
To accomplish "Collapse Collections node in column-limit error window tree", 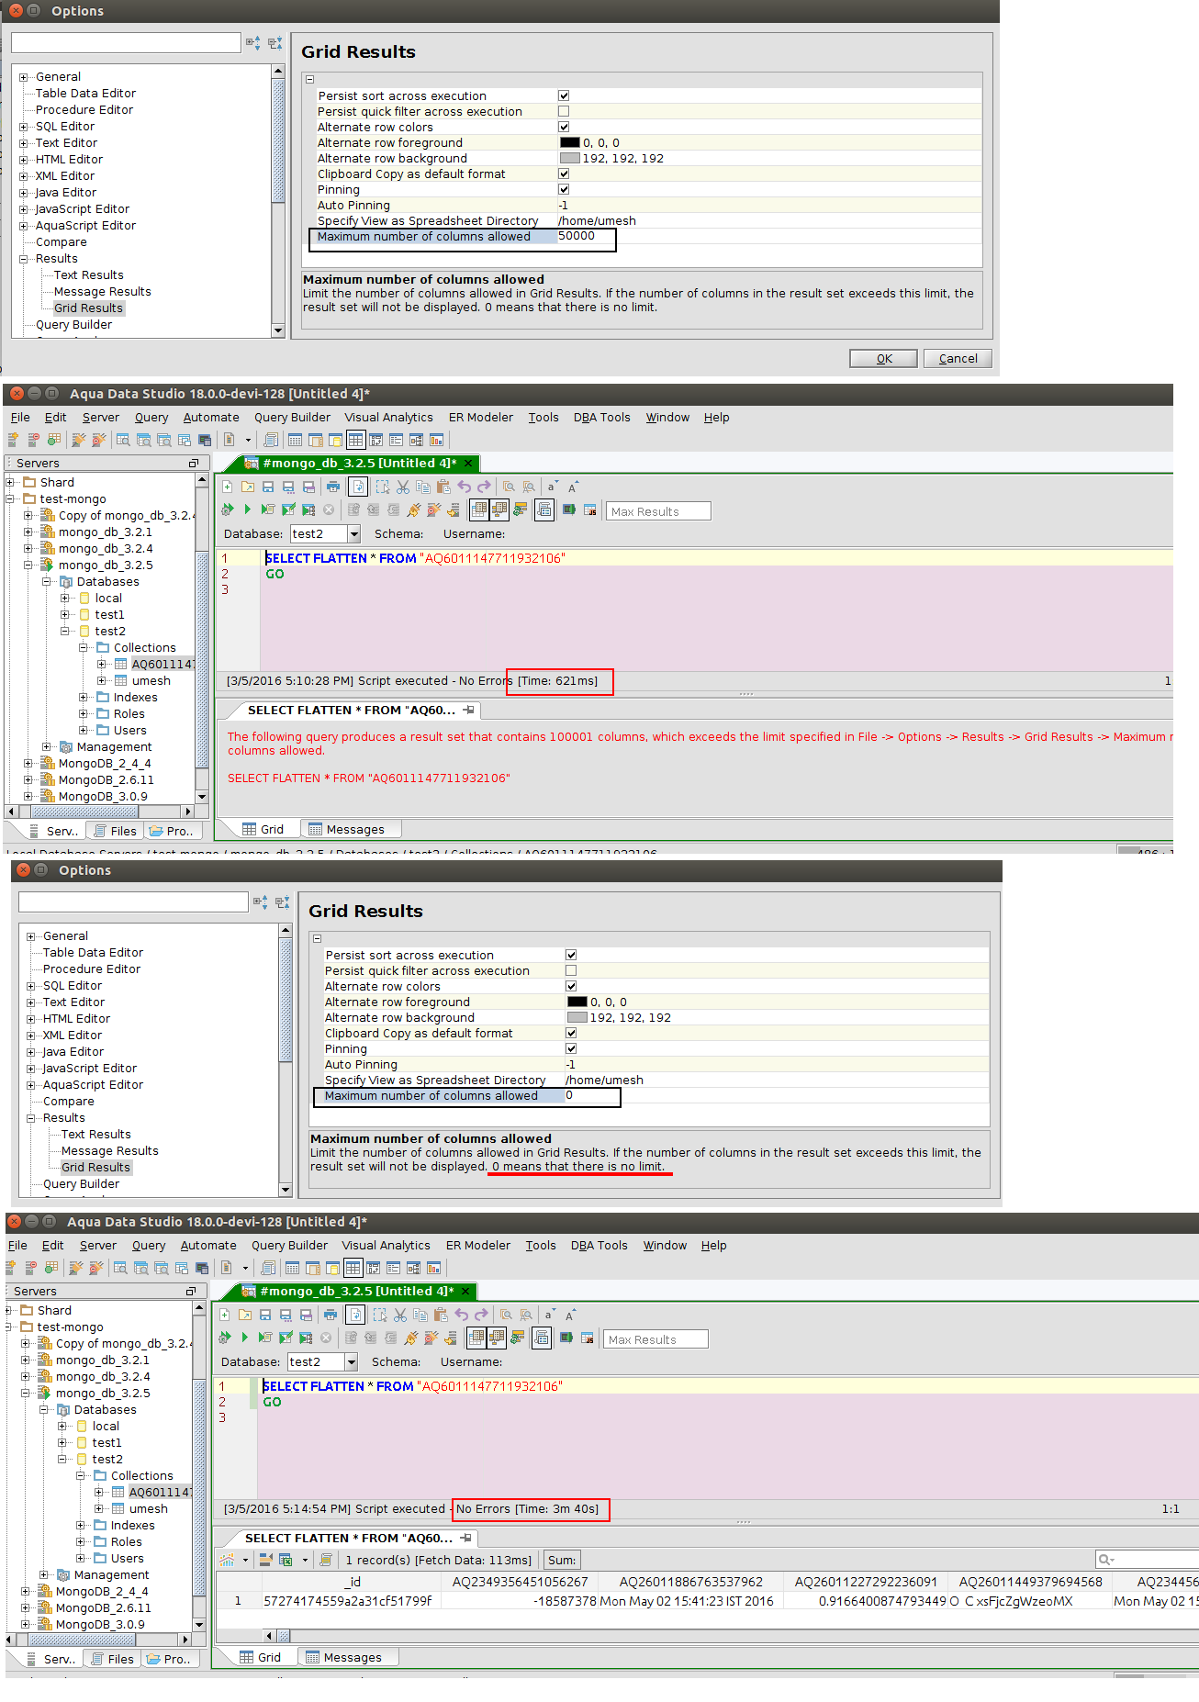I will (84, 648).
